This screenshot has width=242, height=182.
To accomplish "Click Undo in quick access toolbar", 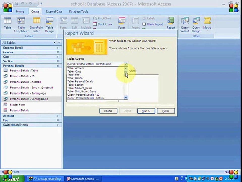I will 22,3.
